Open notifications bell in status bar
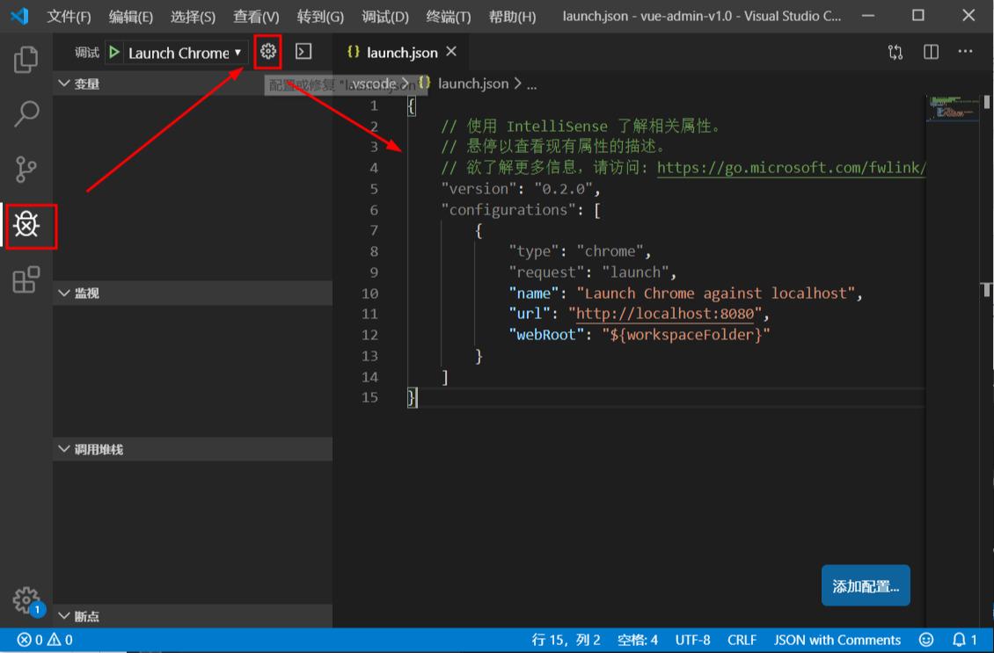The height and width of the screenshot is (653, 994). 965,640
